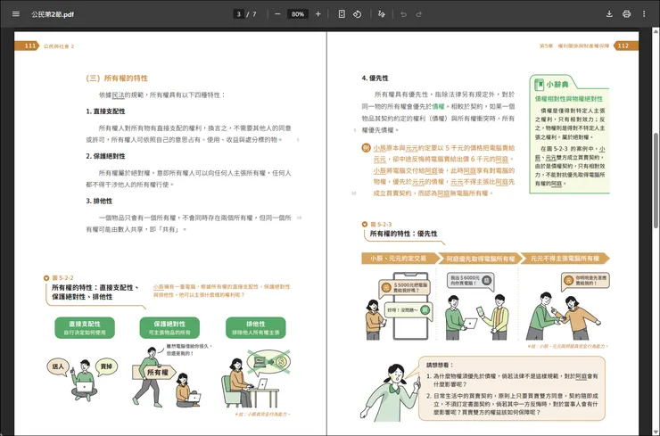Click caption 所有權的特性:優先性

pos(403,234)
